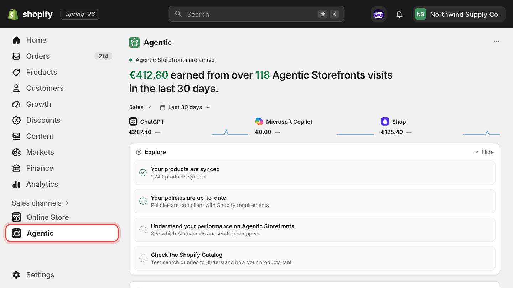The image size is (513, 288).
Task: Click the Growth gauge icon
Action: [x=16, y=104]
